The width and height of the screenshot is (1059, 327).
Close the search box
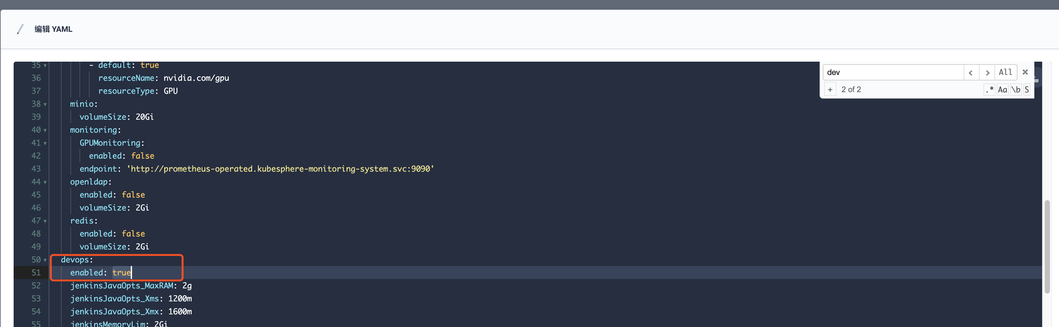click(x=1025, y=72)
